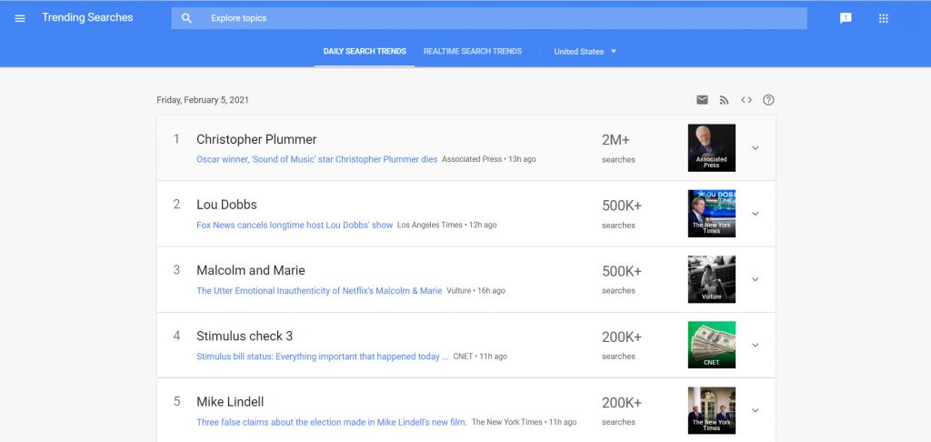931x442 pixels.
Task: Open the Fox News cancels Lou Dobbs link
Action: click(x=295, y=226)
